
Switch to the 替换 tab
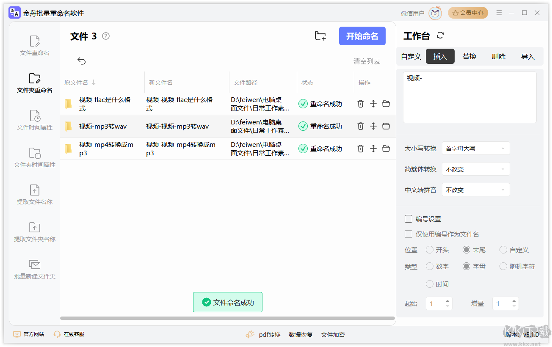click(x=469, y=56)
